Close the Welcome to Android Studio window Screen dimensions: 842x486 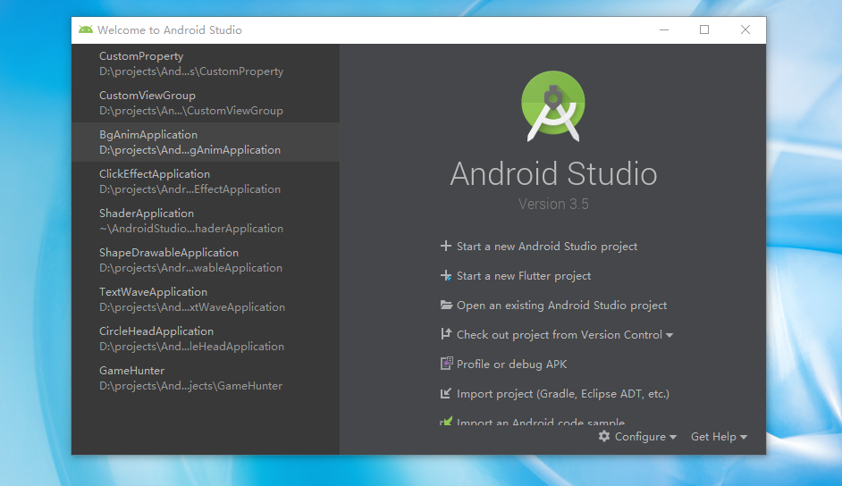tap(745, 30)
